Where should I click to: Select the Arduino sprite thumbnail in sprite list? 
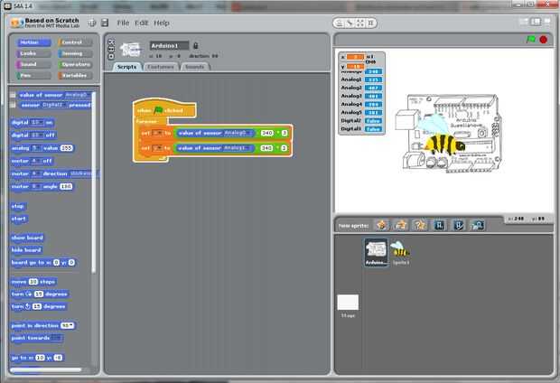(376, 252)
